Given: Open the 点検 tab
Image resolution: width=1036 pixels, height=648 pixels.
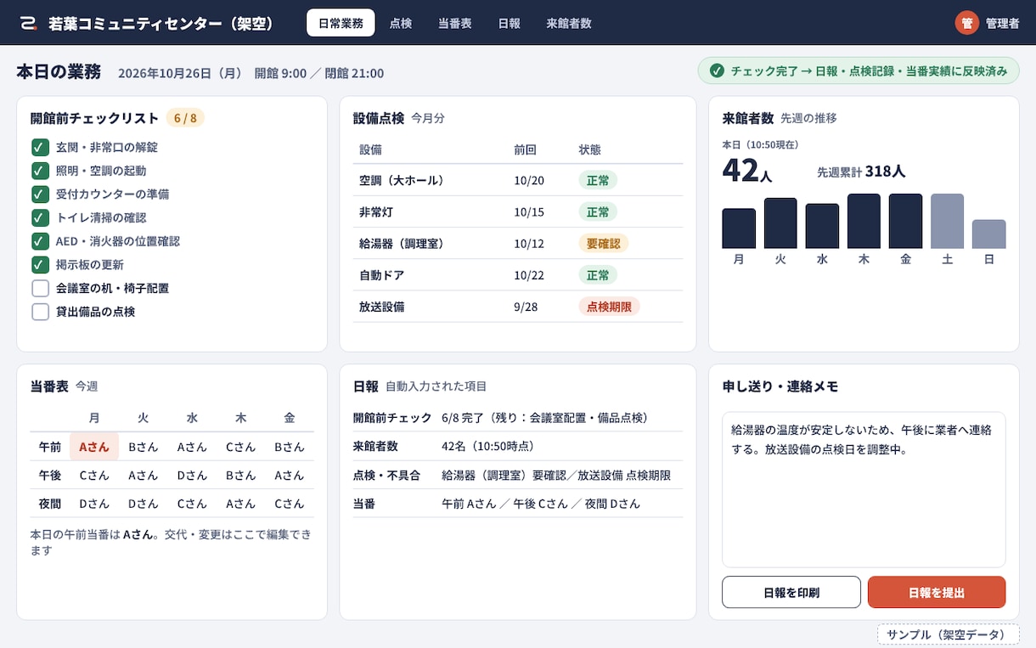Looking at the screenshot, I should click(401, 23).
